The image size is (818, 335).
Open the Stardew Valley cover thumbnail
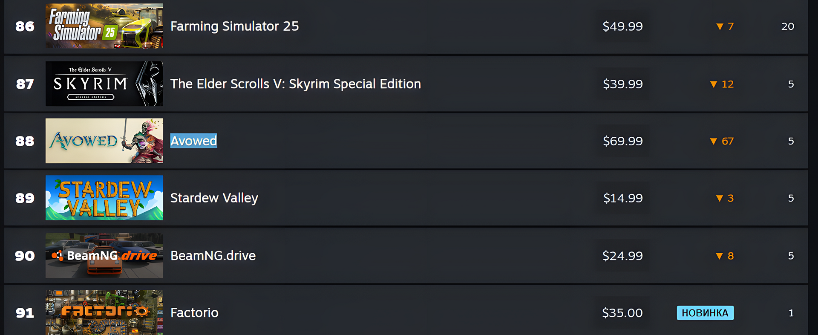104,198
